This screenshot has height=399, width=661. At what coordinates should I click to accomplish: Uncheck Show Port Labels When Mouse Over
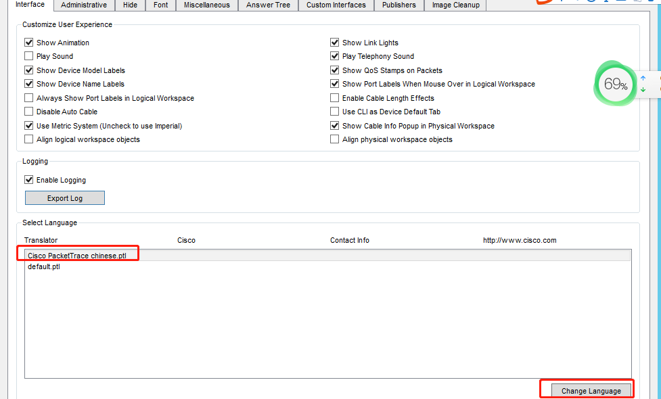point(334,84)
